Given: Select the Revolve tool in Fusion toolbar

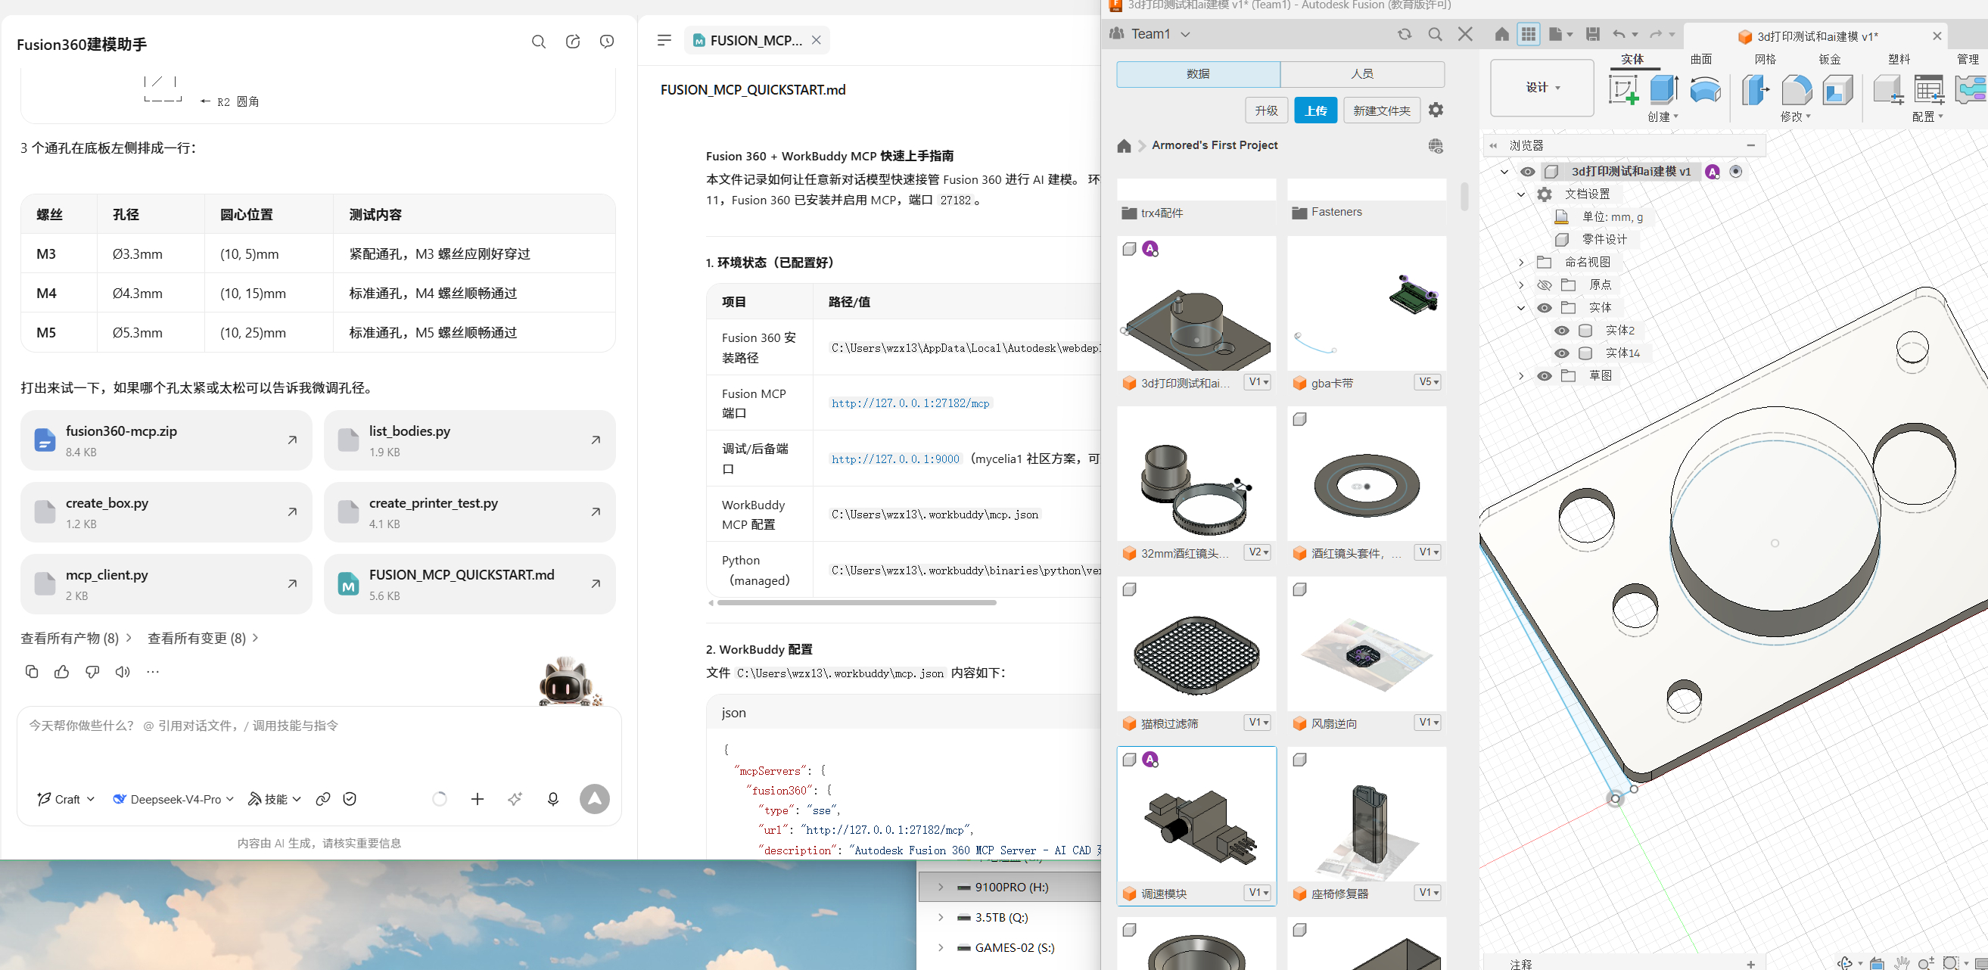Looking at the screenshot, I should 1705,89.
